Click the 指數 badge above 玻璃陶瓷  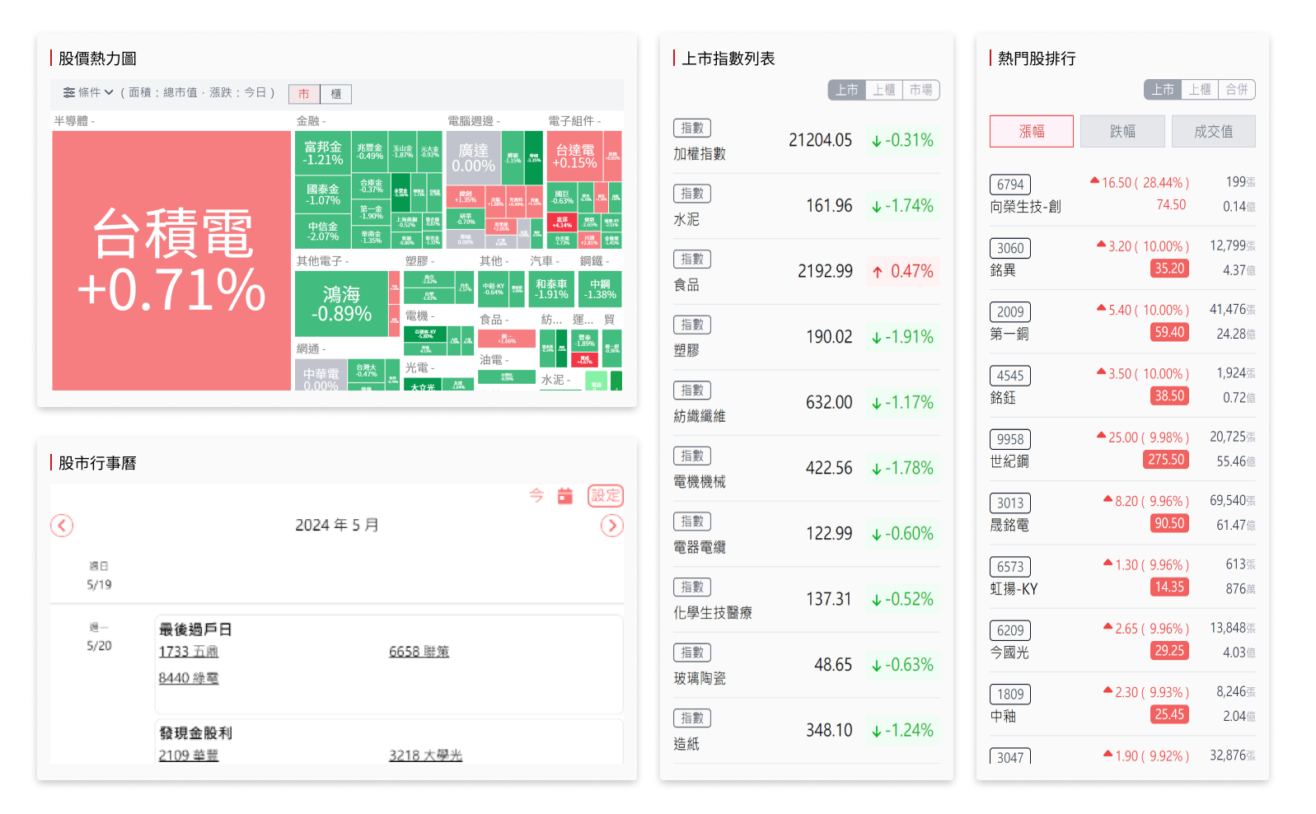[x=692, y=653]
